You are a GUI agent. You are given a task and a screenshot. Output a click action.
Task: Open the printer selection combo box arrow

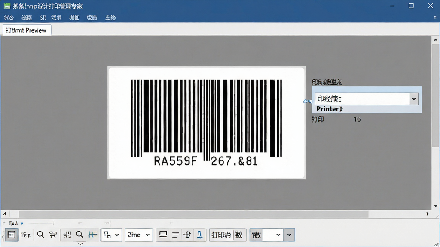click(414, 99)
